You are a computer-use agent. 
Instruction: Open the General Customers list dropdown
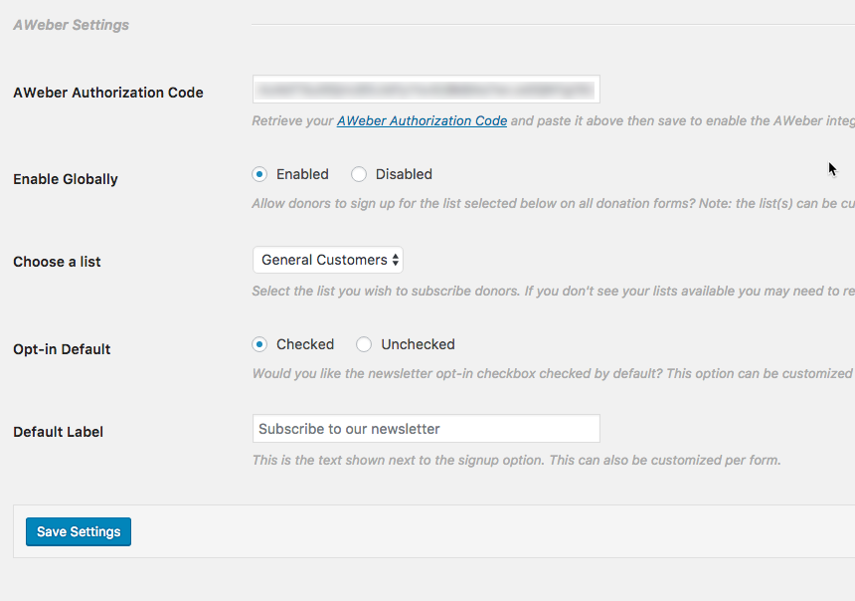(x=328, y=260)
